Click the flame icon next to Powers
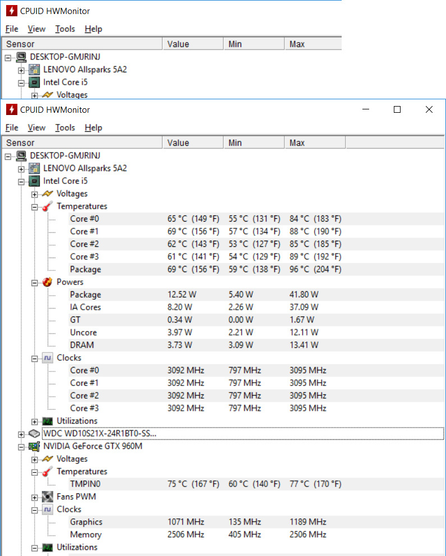This screenshot has height=556, width=446. click(48, 282)
